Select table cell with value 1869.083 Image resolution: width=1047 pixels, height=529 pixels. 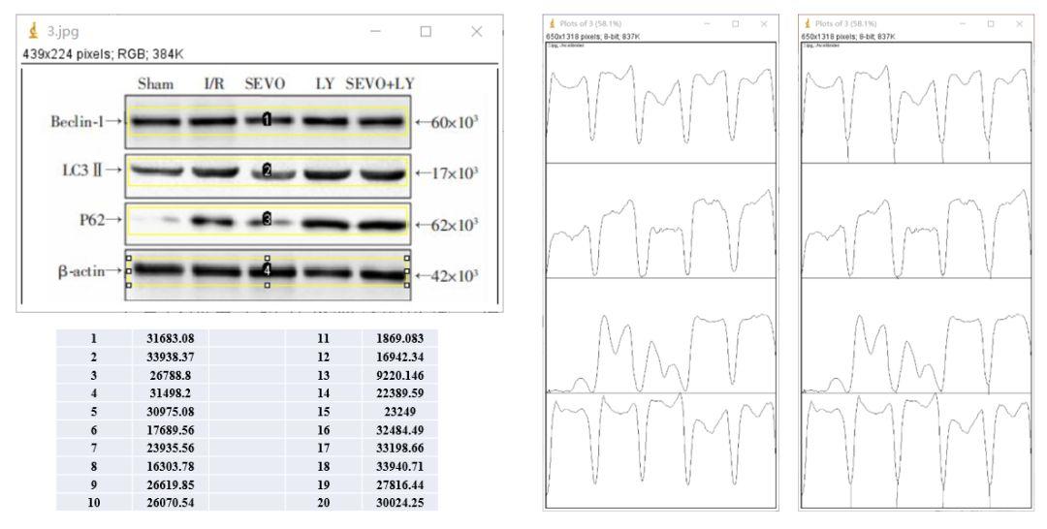[x=400, y=338]
